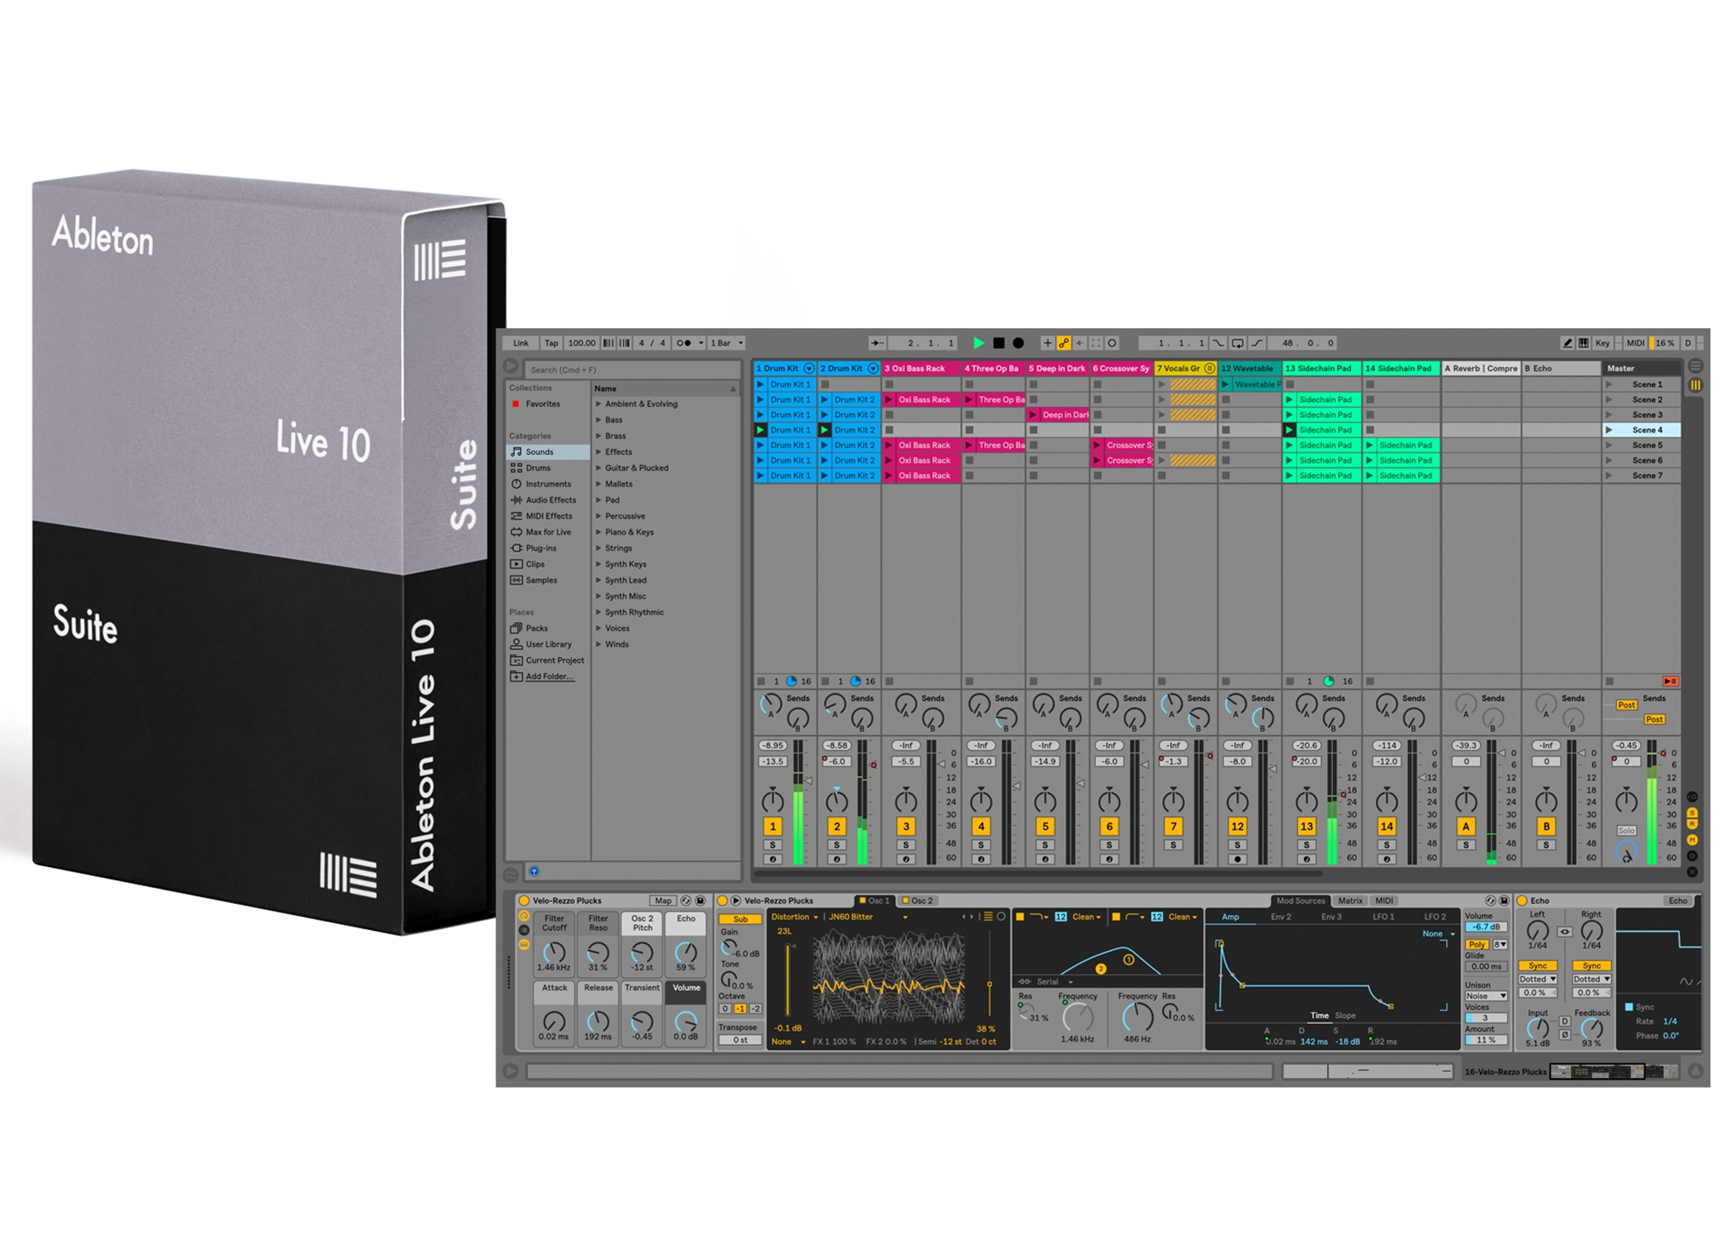Toggle the computer MIDI keyboard icon

click(1583, 343)
